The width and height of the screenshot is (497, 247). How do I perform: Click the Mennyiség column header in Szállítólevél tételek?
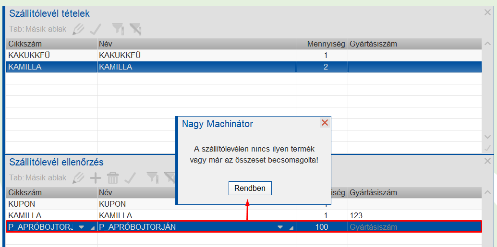pos(322,44)
